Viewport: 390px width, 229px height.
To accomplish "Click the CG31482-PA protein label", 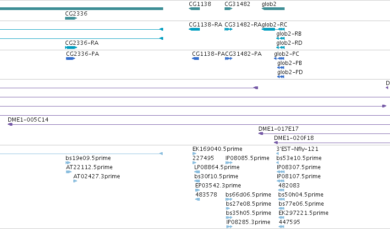I will pyautogui.click(x=243, y=54).
